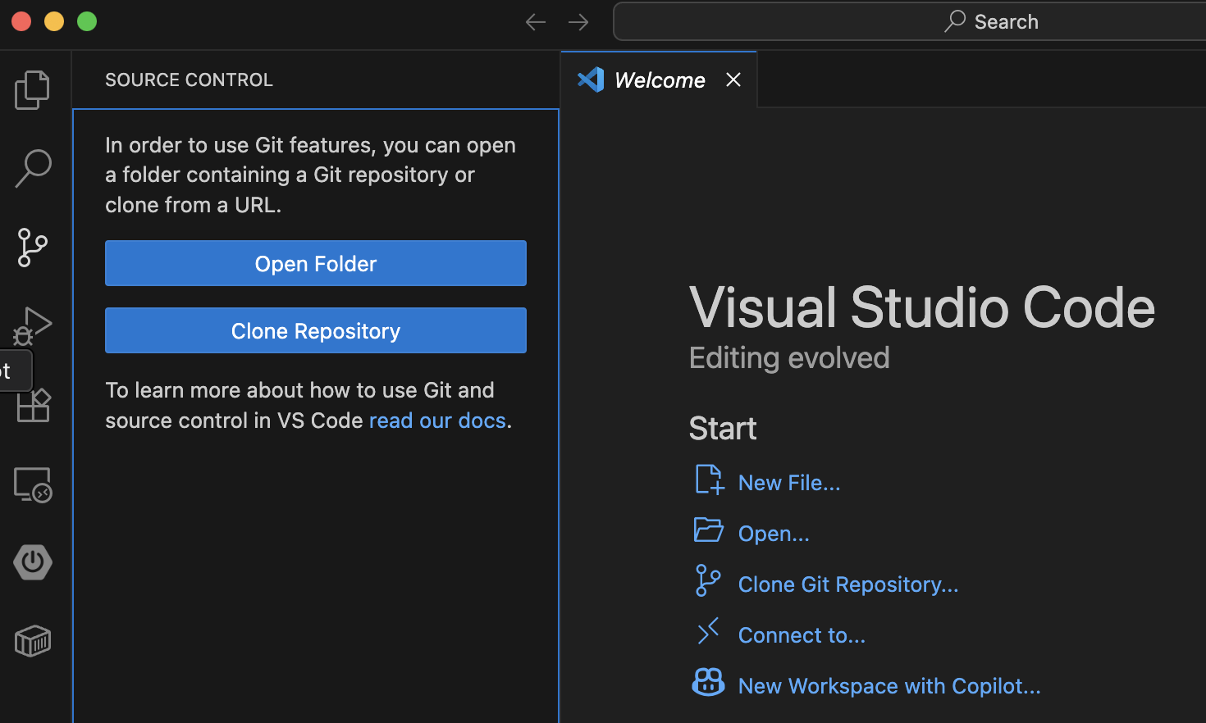Open the Search view in activity bar

[x=33, y=168]
